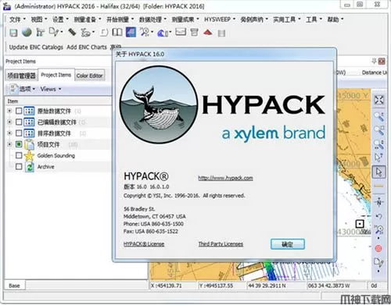Image resolution: width=391 pixels, height=305 pixels.
Task: Open the HYPACK® License link
Action: 144,244
